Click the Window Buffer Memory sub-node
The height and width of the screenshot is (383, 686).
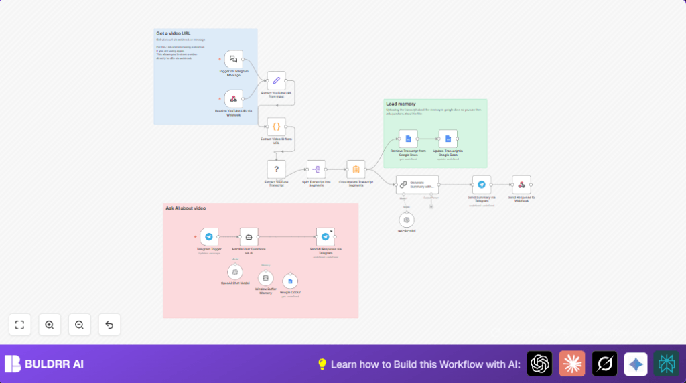tap(265, 278)
